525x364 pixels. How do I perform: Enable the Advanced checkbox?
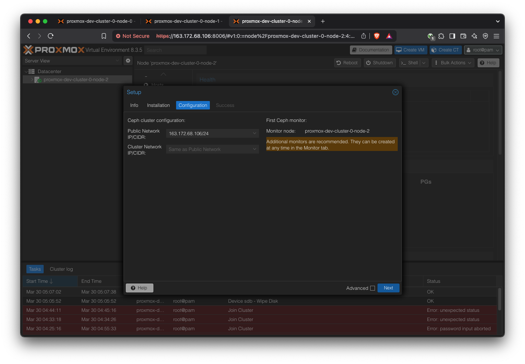pyautogui.click(x=372, y=288)
